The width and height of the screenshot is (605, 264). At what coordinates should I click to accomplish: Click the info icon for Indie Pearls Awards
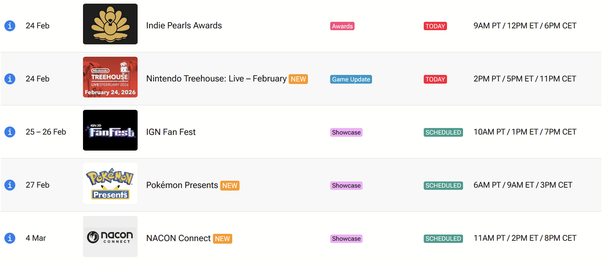pyautogui.click(x=10, y=26)
